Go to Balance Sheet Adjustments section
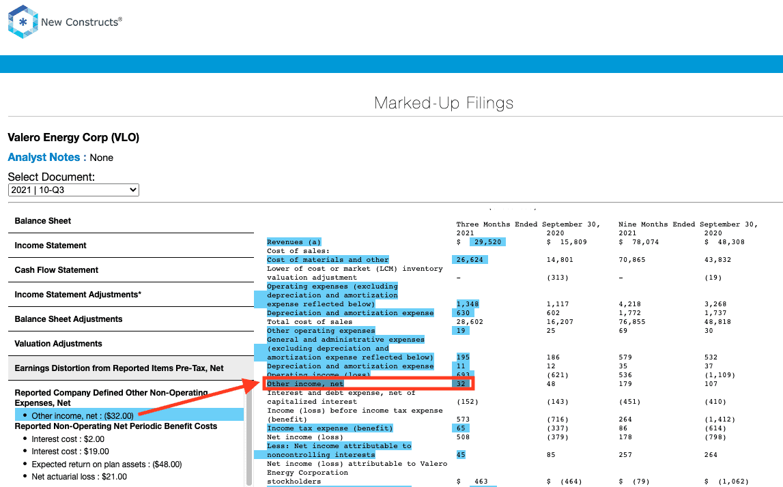This screenshot has width=783, height=487. pos(131,319)
